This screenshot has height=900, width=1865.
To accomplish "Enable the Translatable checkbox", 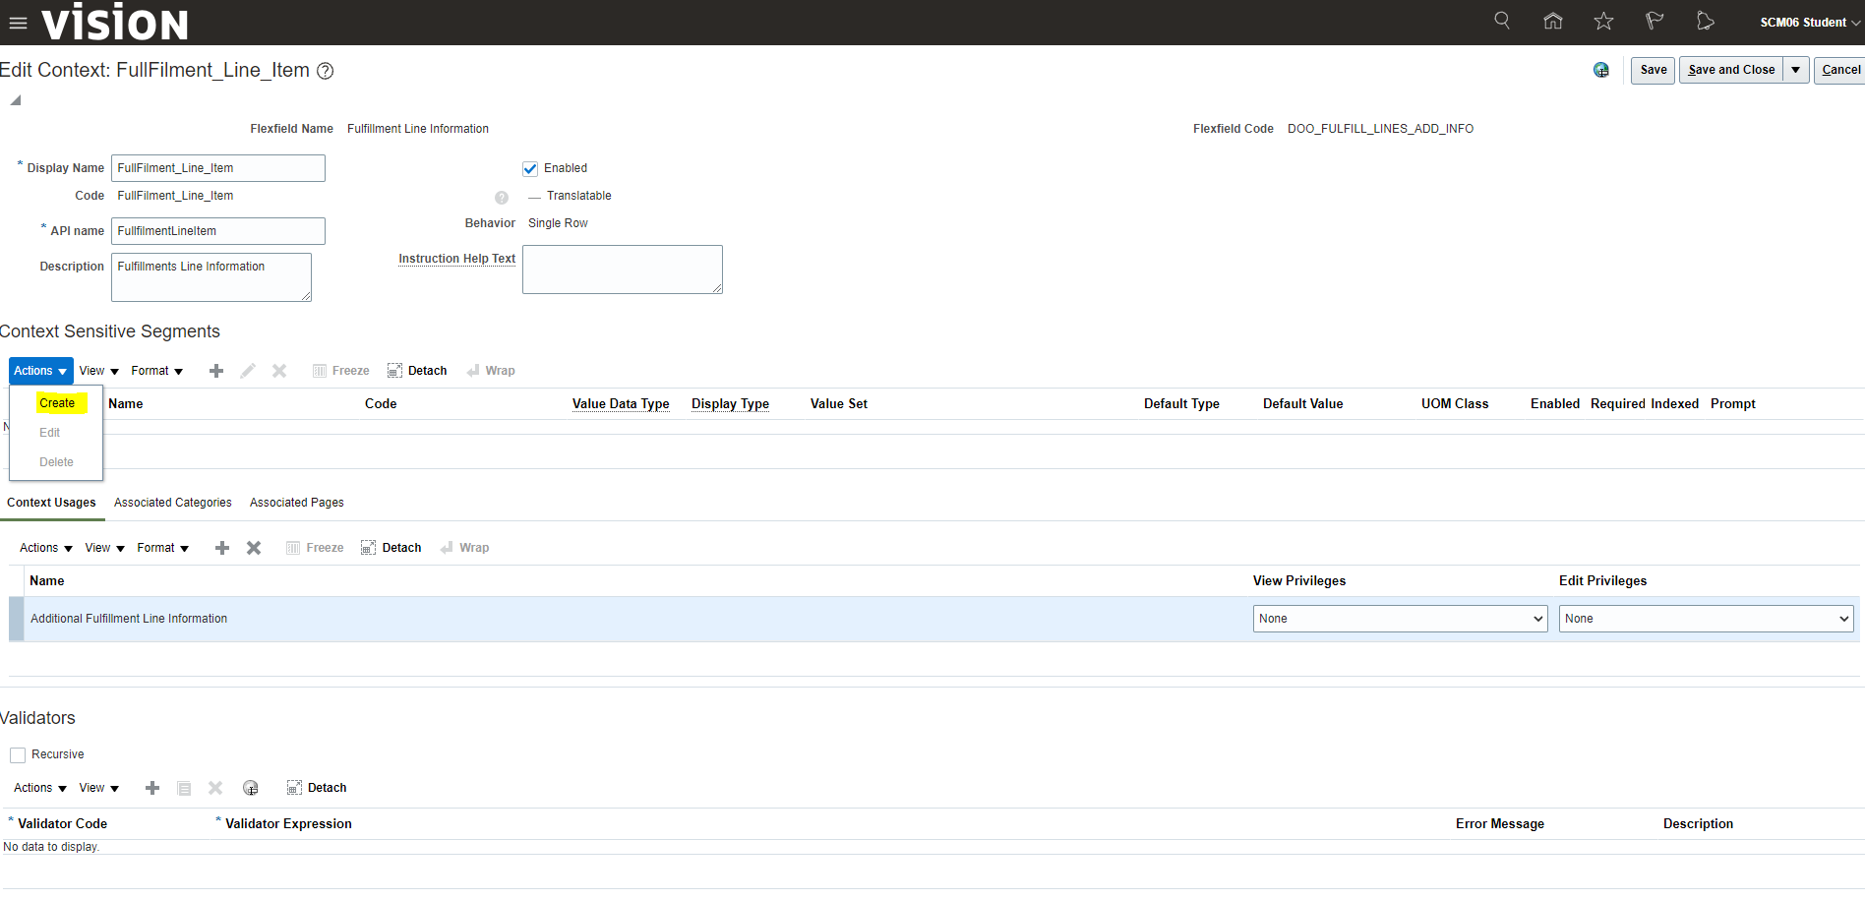I will pos(532,196).
